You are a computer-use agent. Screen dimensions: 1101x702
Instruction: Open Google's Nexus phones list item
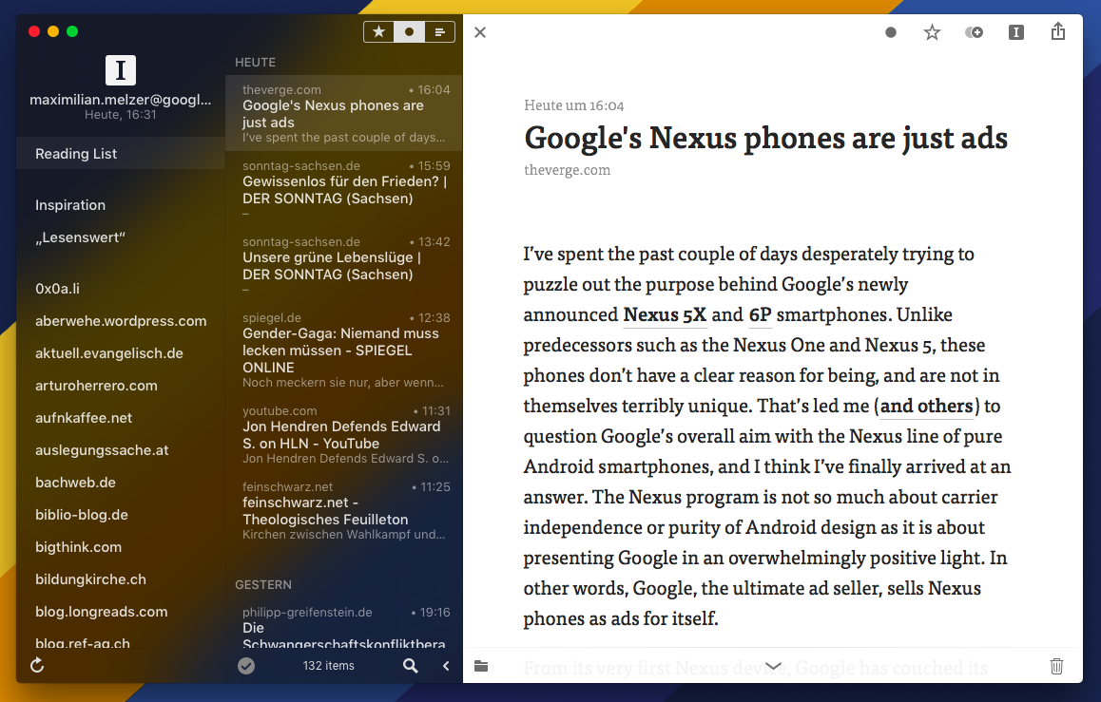pos(344,113)
